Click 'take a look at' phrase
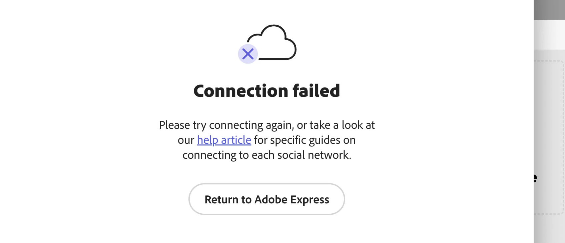 coord(342,125)
